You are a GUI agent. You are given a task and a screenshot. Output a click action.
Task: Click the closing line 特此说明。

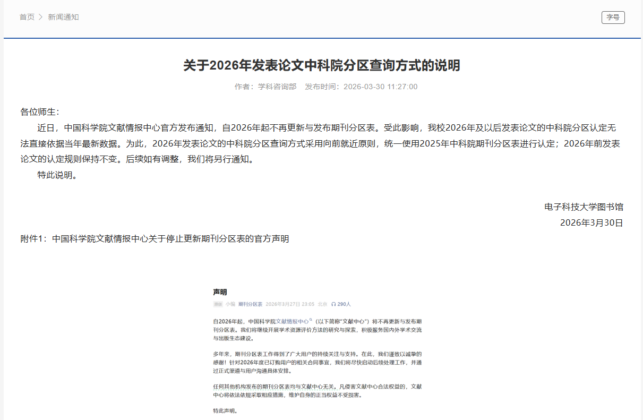click(x=58, y=175)
